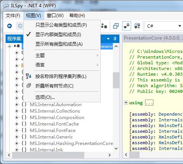Click namespace braces icon of MS.Internal.FontFace
This screenshot has height=164, width=183.
pyautogui.click(x=24, y=131)
